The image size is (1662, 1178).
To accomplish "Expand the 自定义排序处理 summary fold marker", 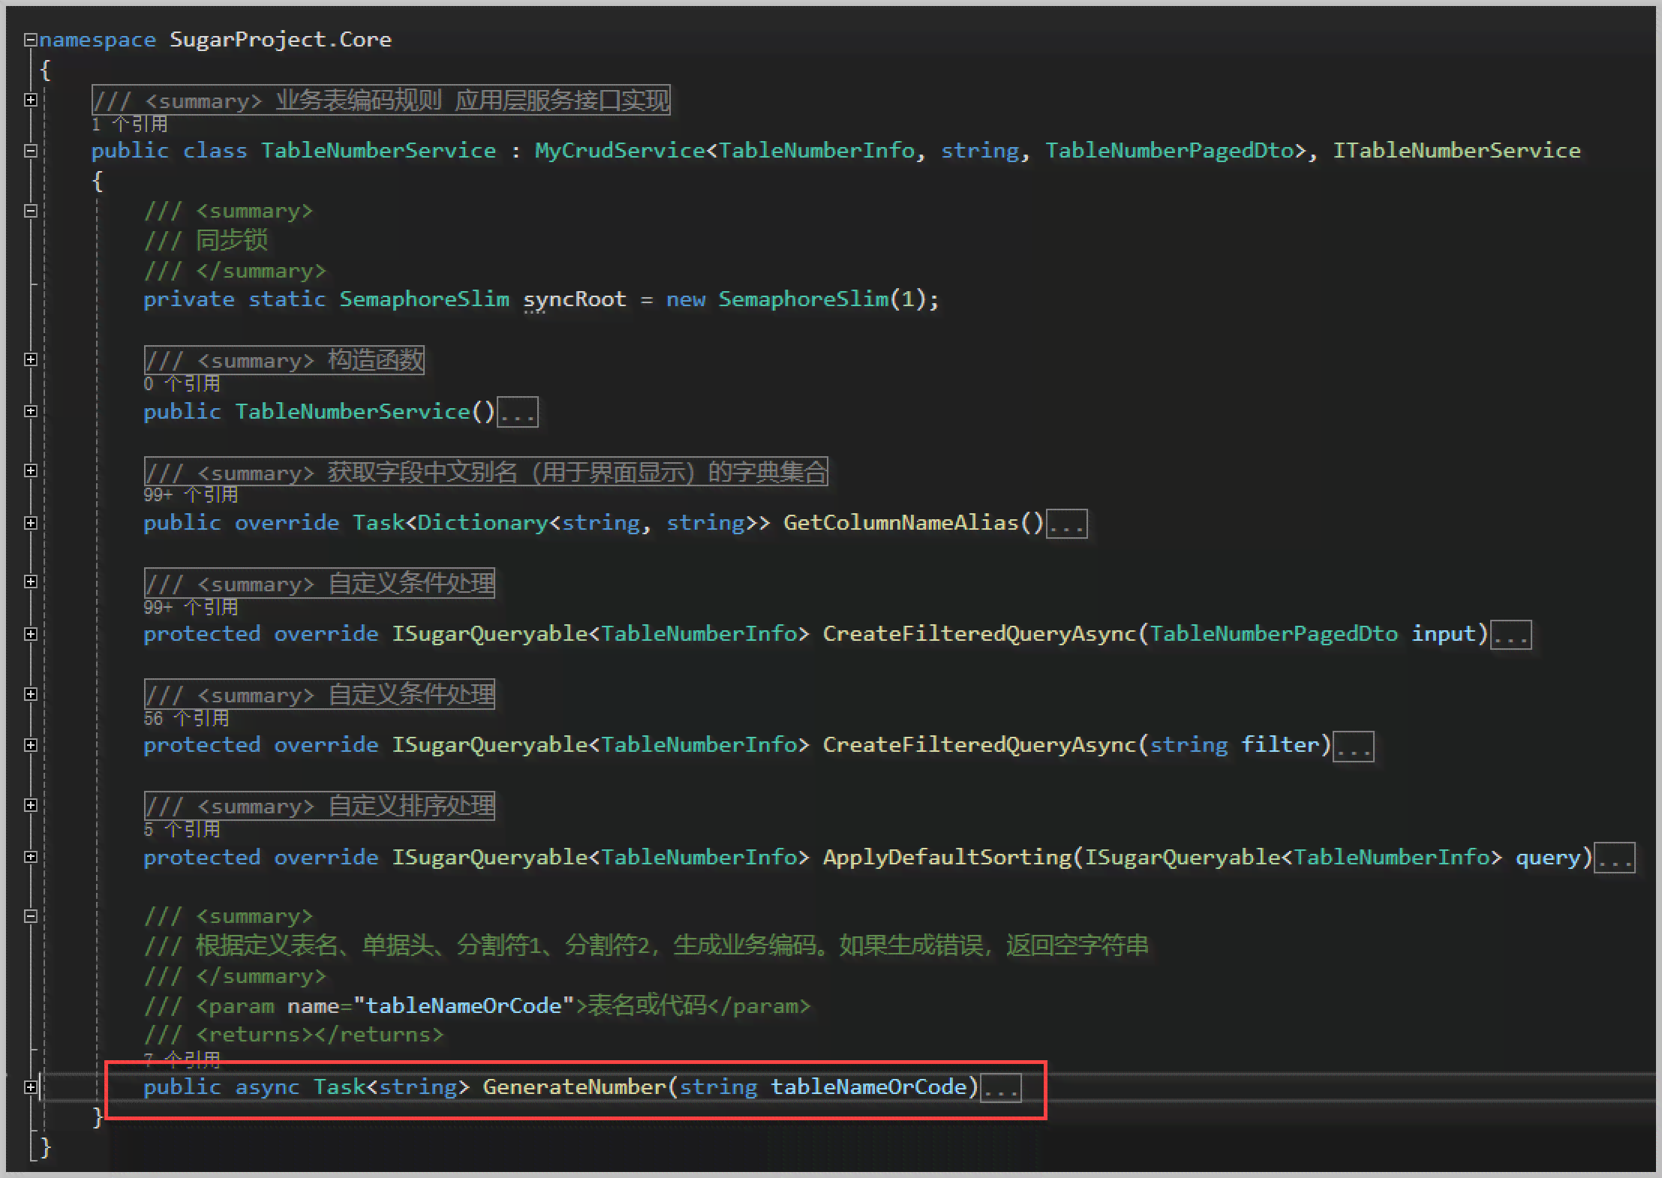I will (31, 805).
